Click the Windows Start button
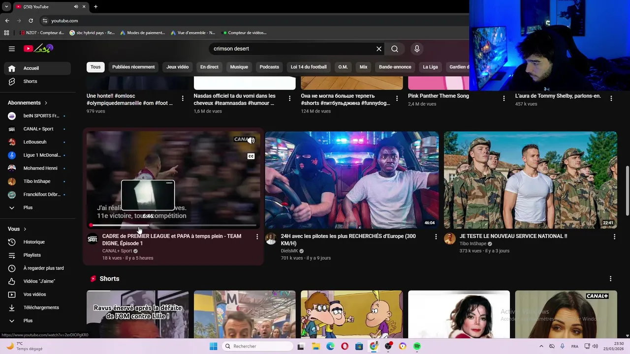The width and height of the screenshot is (630, 354). click(x=213, y=346)
